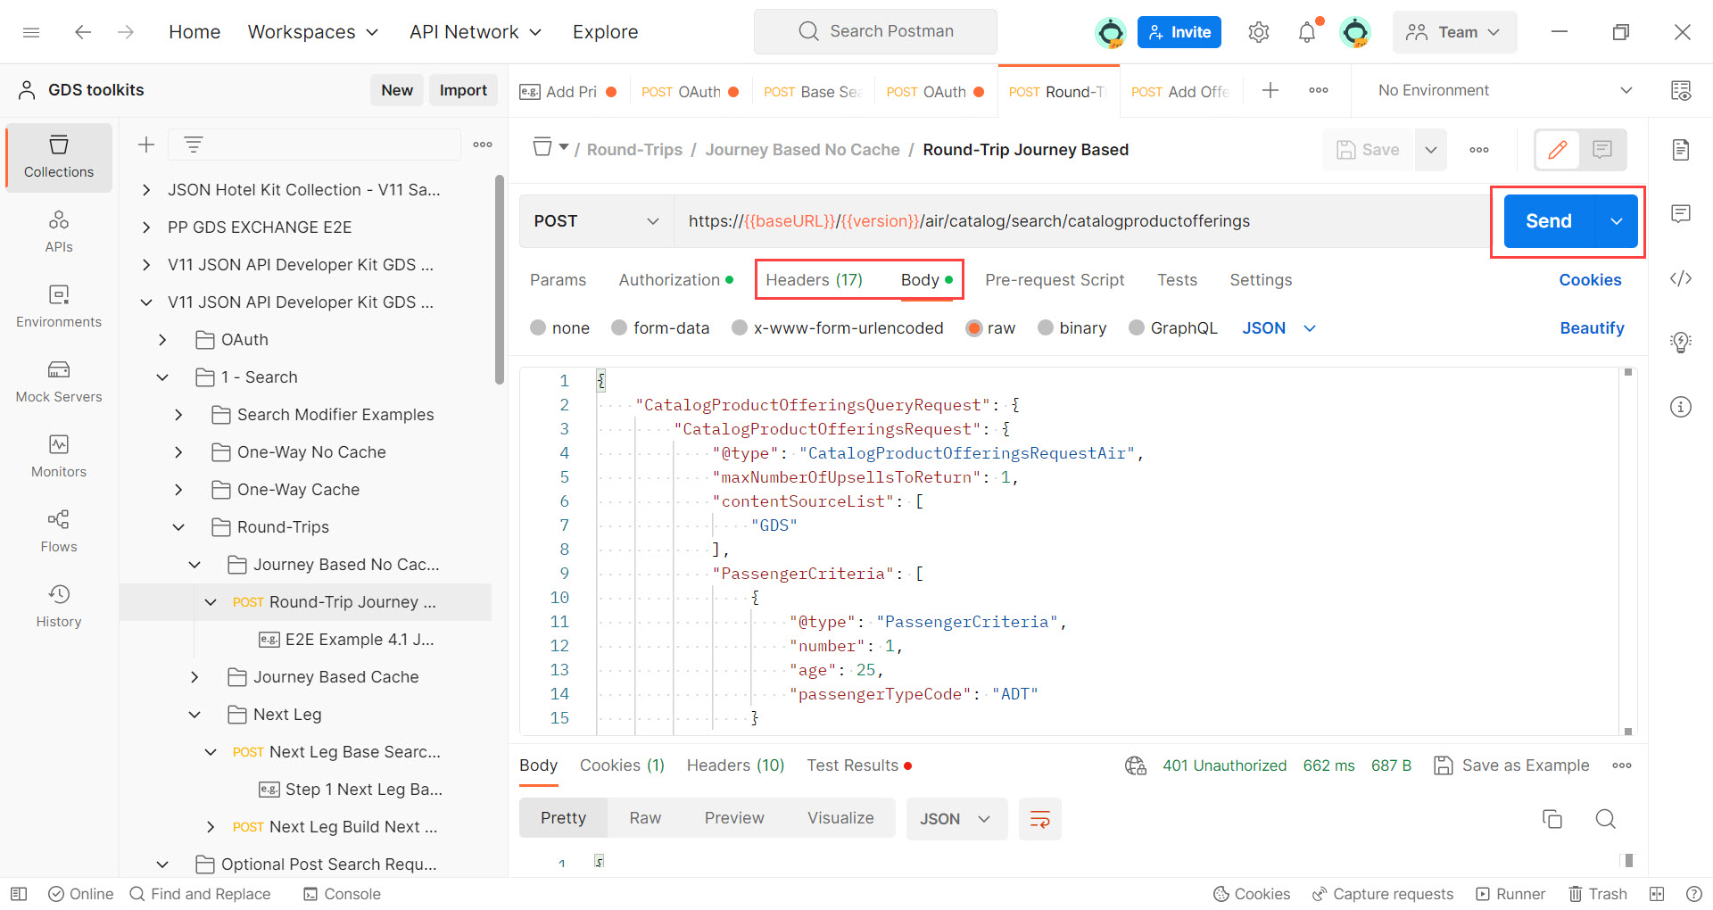Viewport: 1713px width, 910px height.
Task: Click the Beautify link
Action: [x=1592, y=328]
